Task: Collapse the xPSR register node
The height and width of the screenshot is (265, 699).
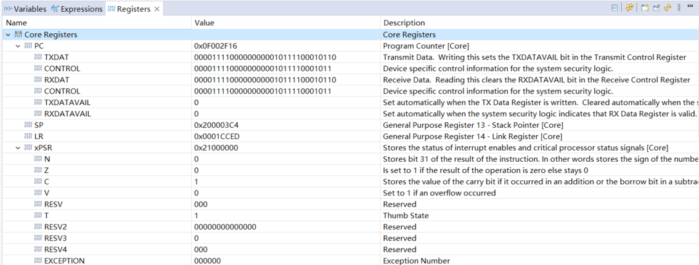Action: click(18, 148)
